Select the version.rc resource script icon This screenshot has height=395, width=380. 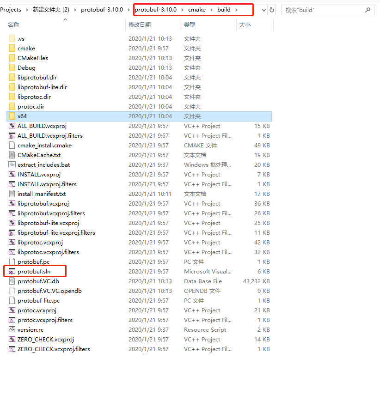(12, 329)
